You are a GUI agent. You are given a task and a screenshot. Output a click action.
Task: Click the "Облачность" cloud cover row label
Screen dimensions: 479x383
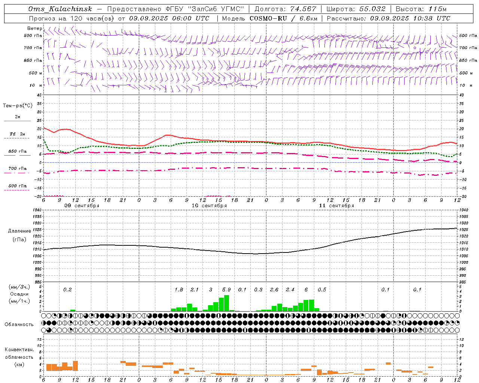coord(19,325)
